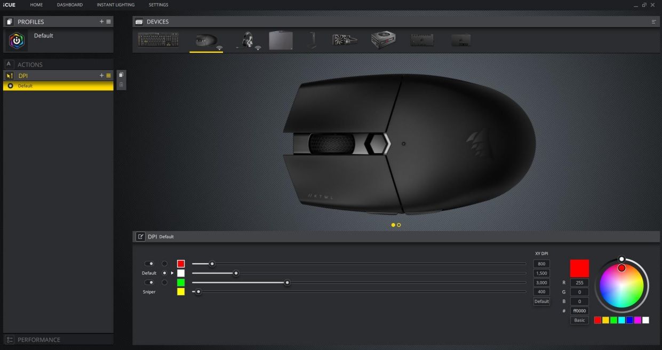Select the liquid cooler device

coord(345,41)
